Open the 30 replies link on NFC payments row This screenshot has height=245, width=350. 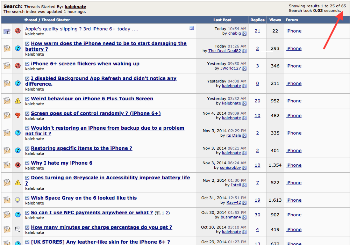pos(257,215)
